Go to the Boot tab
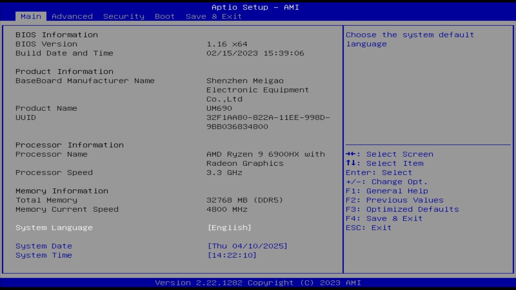This screenshot has height=290, width=516. point(165,16)
